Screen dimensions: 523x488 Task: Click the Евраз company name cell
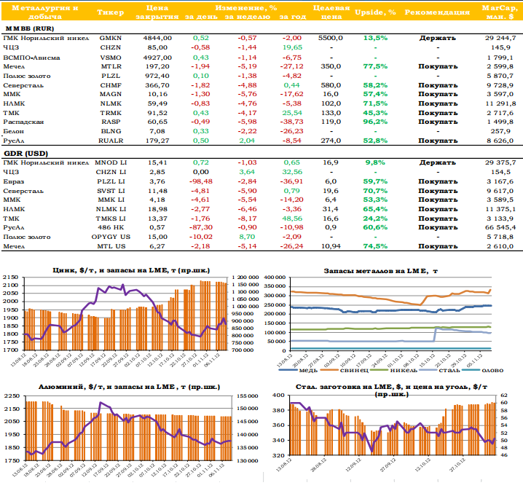pos(13,181)
